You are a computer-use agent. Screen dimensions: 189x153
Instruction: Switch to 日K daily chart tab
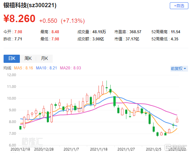[12, 59]
